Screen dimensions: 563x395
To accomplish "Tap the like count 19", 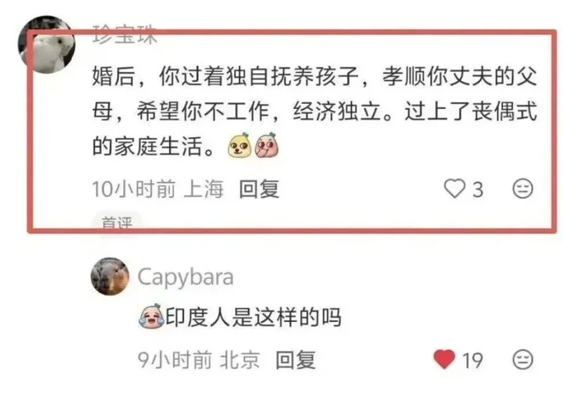I will click(x=472, y=361).
